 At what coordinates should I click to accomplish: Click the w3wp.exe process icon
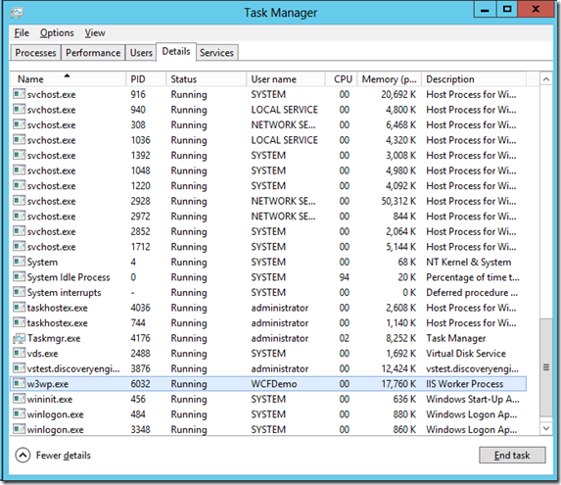[19, 384]
